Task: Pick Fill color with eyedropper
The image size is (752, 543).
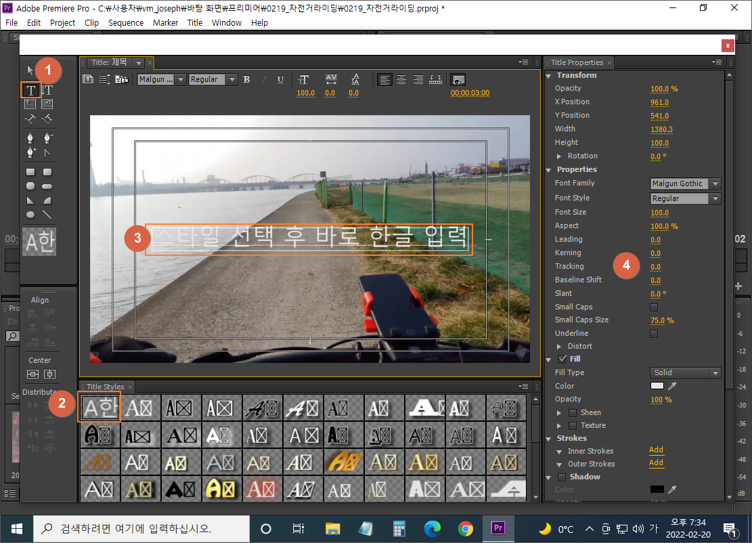Action: [x=672, y=386]
